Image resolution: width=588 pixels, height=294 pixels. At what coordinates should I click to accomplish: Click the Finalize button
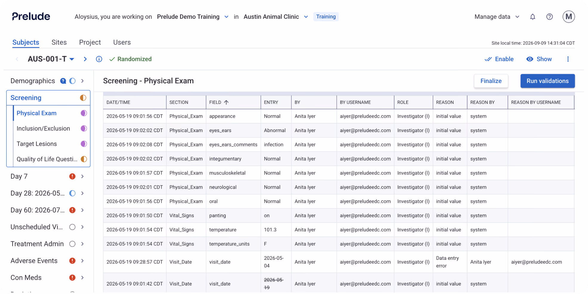(x=491, y=81)
